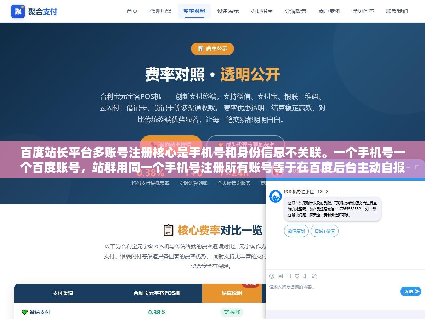Click the 支付渠道 table header

[x=63, y=293]
